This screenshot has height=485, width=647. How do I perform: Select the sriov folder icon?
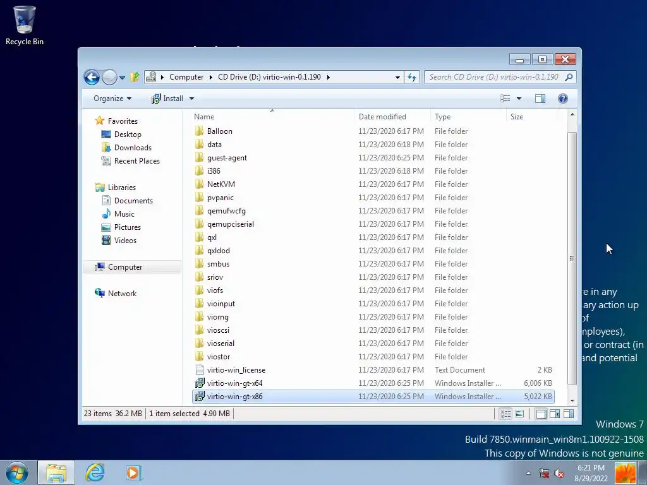tap(199, 277)
